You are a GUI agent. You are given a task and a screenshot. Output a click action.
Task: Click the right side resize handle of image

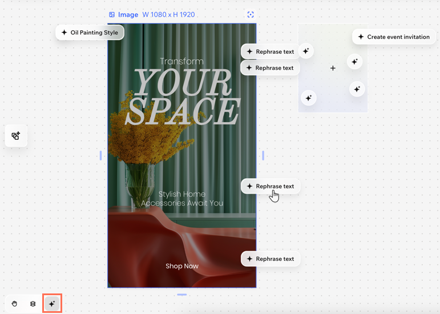coord(263,155)
